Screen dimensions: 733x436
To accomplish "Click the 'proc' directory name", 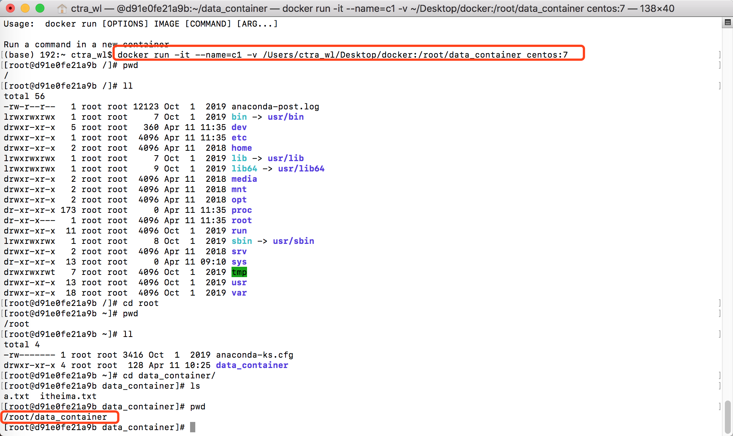I will click(241, 210).
